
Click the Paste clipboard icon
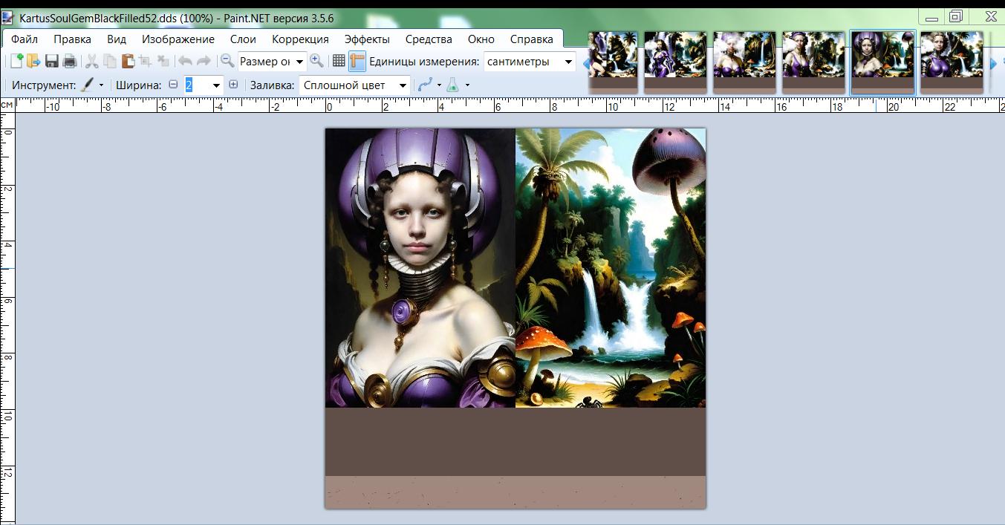tap(127, 62)
